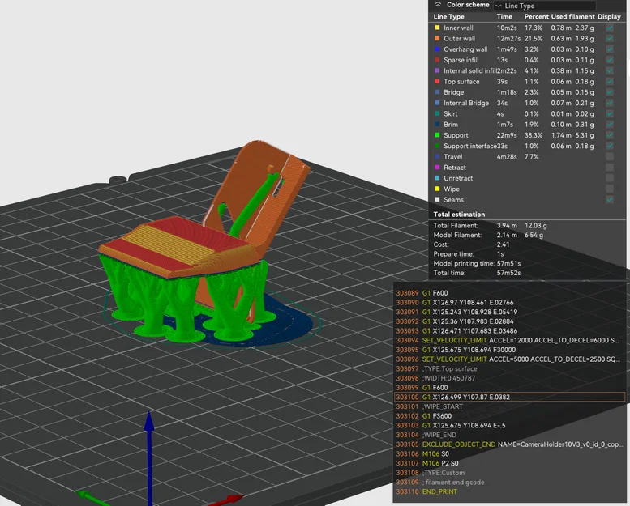Image resolution: width=630 pixels, height=506 pixels.
Task: Click the Display column header
Action: [x=609, y=16]
